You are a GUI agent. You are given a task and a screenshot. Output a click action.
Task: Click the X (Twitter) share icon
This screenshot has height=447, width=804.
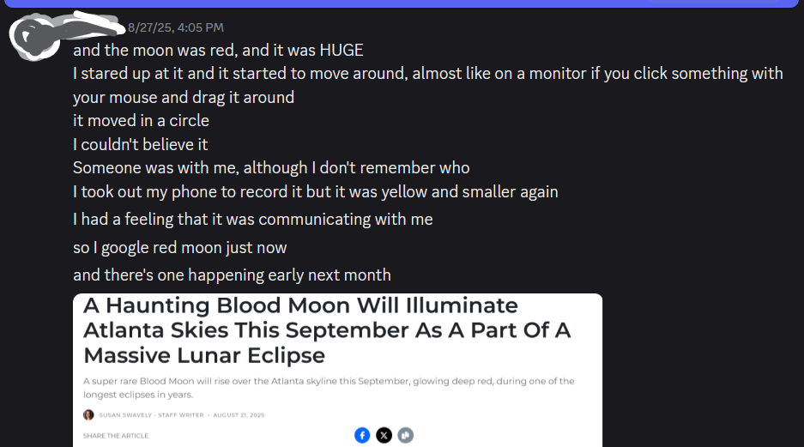click(x=384, y=435)
